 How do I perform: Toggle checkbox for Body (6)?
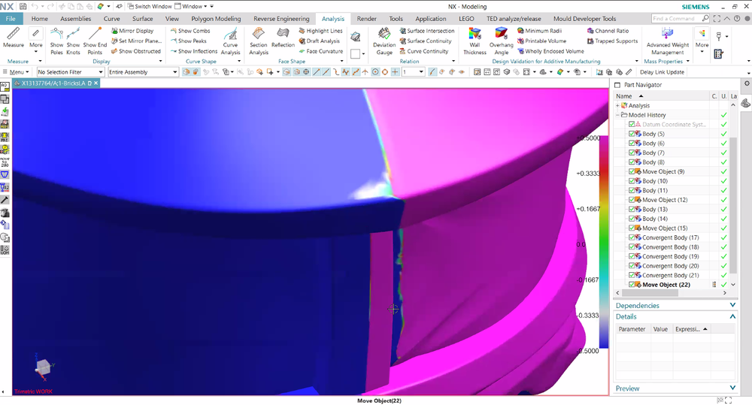632,144
